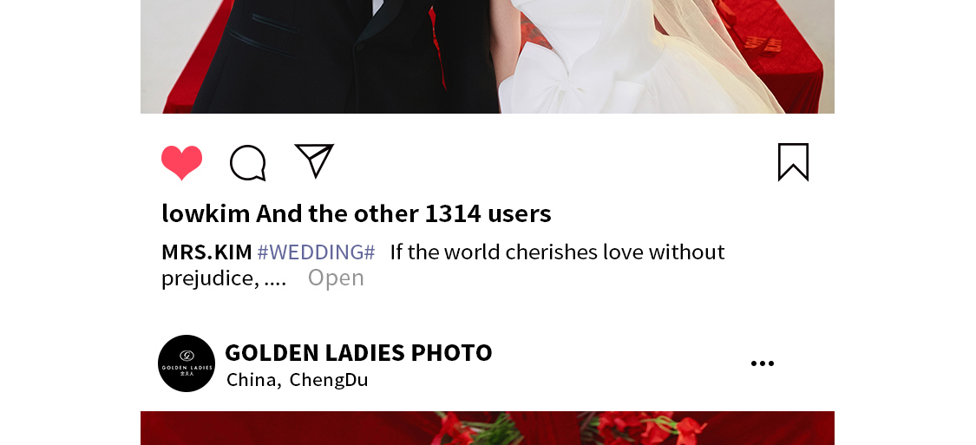The height and width of the screenshot is (445, 976).
Task: Show the other 1314 users who liked
Action: tap(403, 213)
